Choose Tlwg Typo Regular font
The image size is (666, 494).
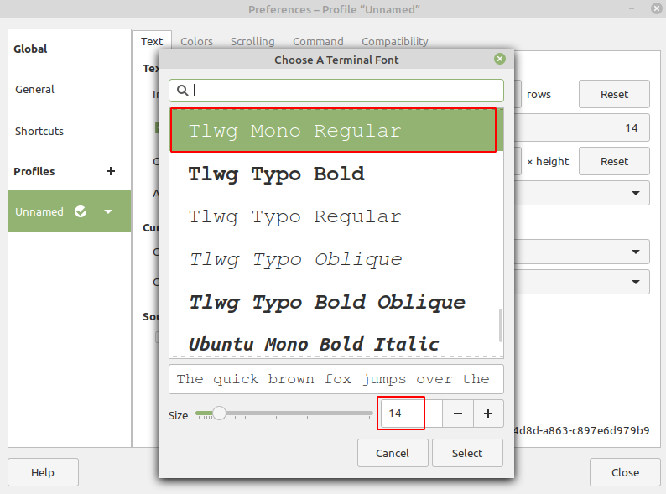tap(294, 216)
